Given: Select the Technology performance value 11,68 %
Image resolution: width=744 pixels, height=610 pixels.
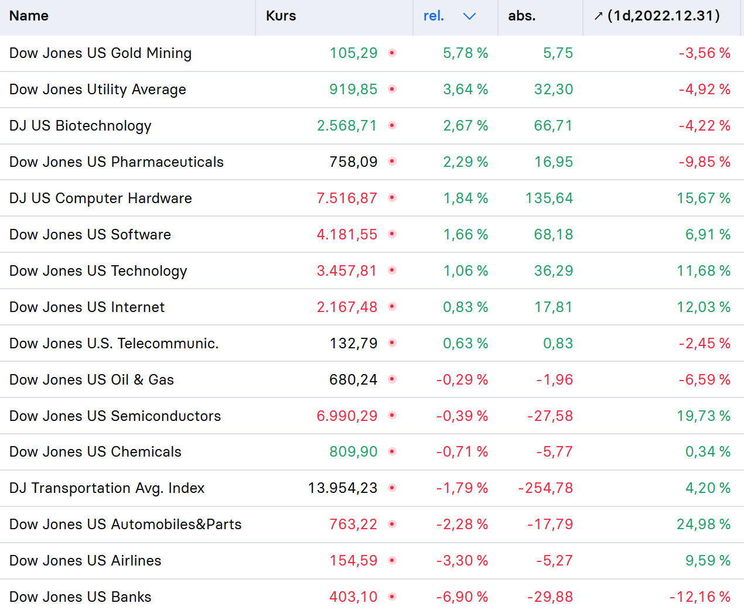Looking at the screenshot, I should point(704,271).
